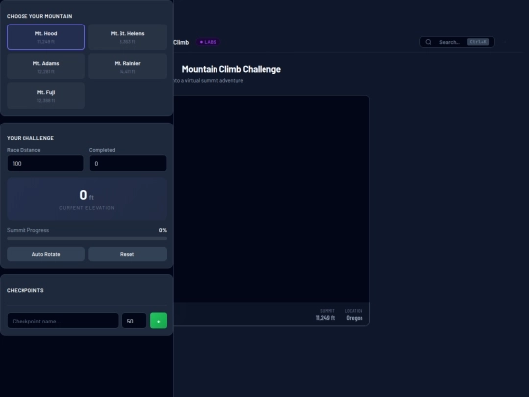Click the Race Distance input field
Image resolution: width=529 pixels, height=397 pixels.
pyautogui.click(x=45, y=163)
